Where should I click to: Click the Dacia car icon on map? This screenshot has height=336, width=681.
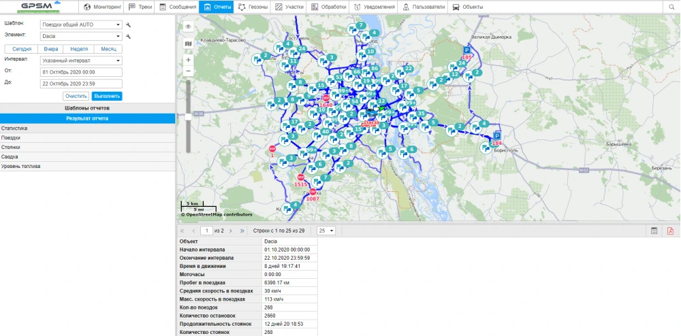[373, 113]
